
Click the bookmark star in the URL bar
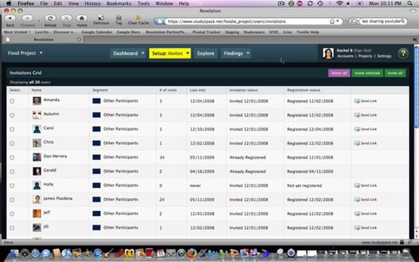click(x=332, y=21)
